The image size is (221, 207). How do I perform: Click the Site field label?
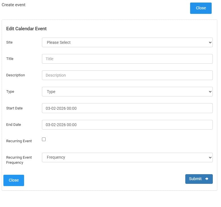click(x=9, y=42)
